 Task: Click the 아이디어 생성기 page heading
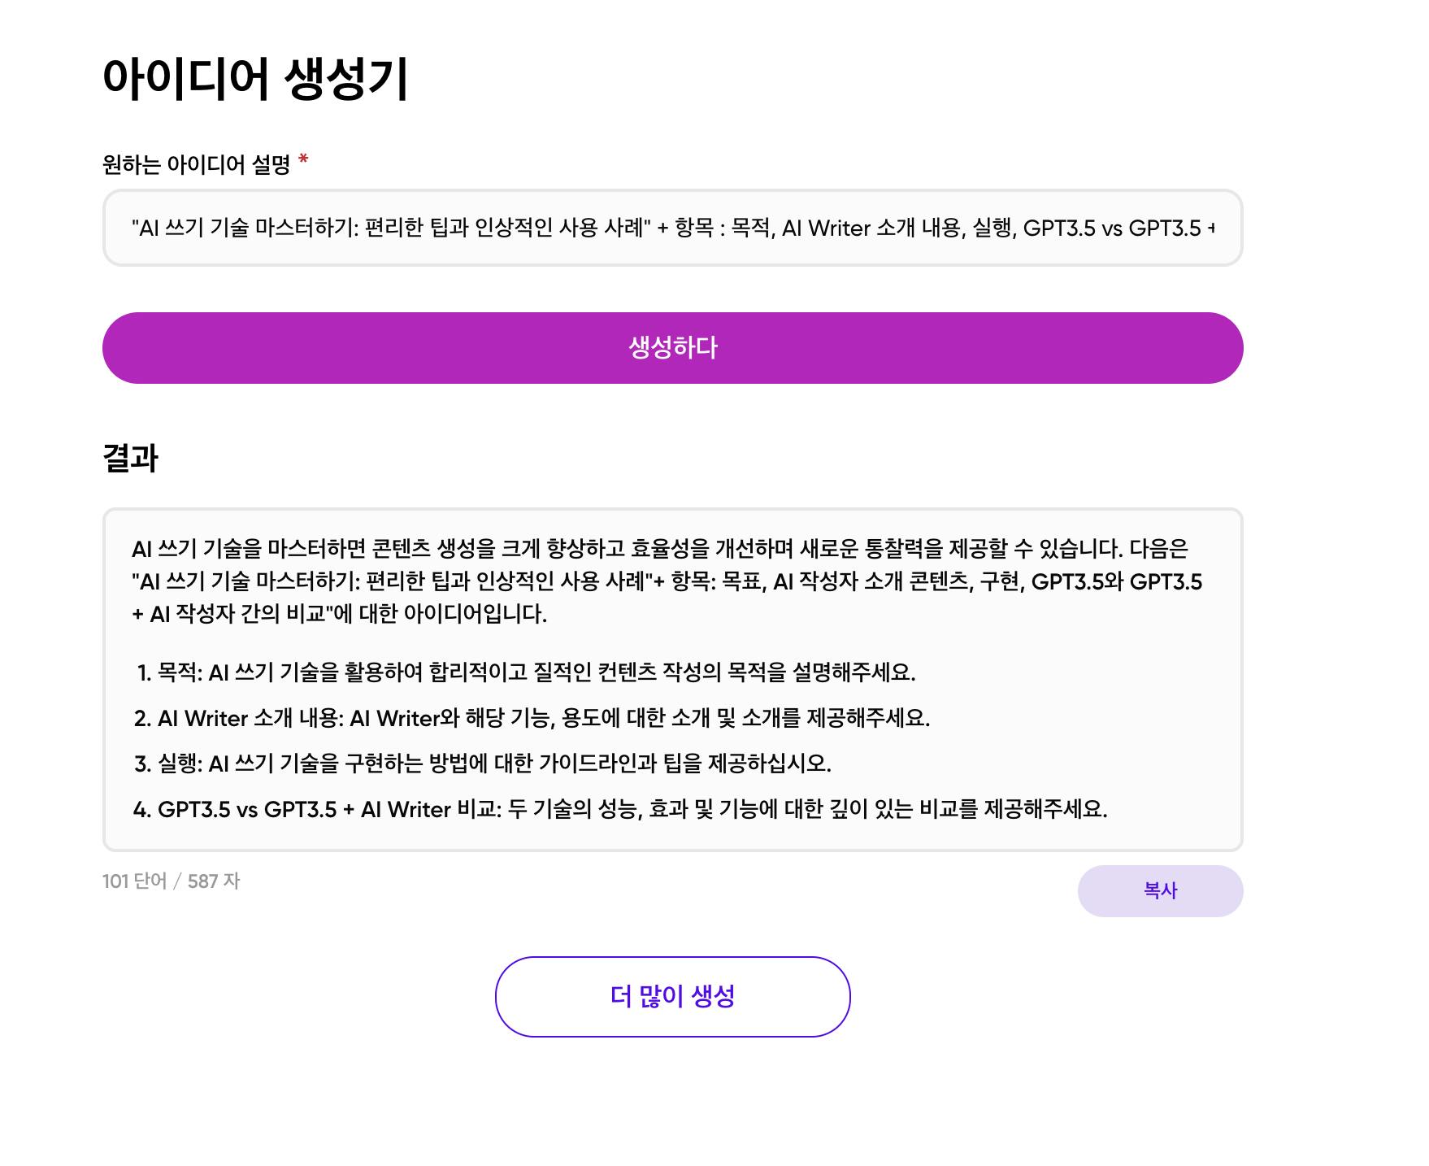(255, 79)
